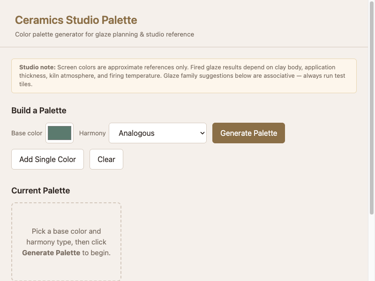Viewport: 375px width, 281px height.
Task: Click the chevron arrow on Harmony select
Action: tap(202, 133)
